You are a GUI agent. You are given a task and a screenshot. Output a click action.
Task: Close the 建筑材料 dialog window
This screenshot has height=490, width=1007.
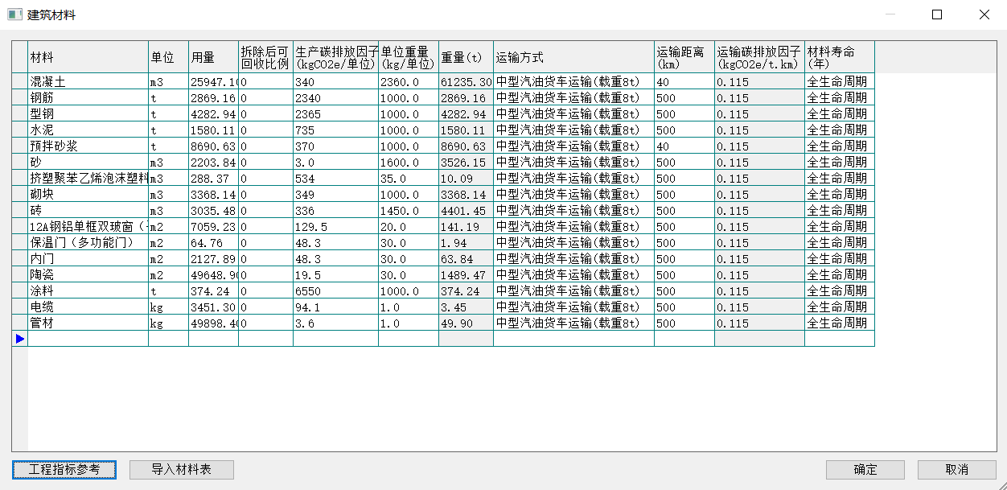point(984,14)
